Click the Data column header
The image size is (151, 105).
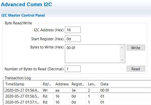pyautogui.click(x=125, y=84)
